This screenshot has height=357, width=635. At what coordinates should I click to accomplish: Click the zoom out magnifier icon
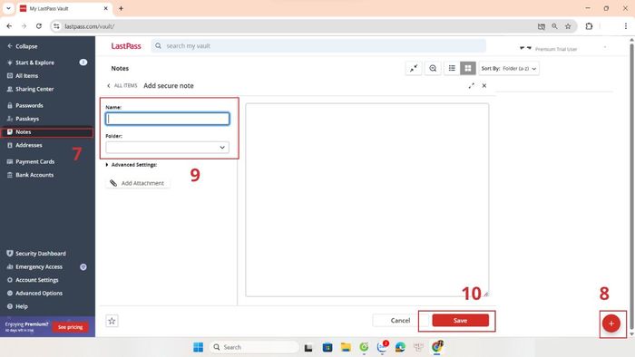[x=433, y=68]
